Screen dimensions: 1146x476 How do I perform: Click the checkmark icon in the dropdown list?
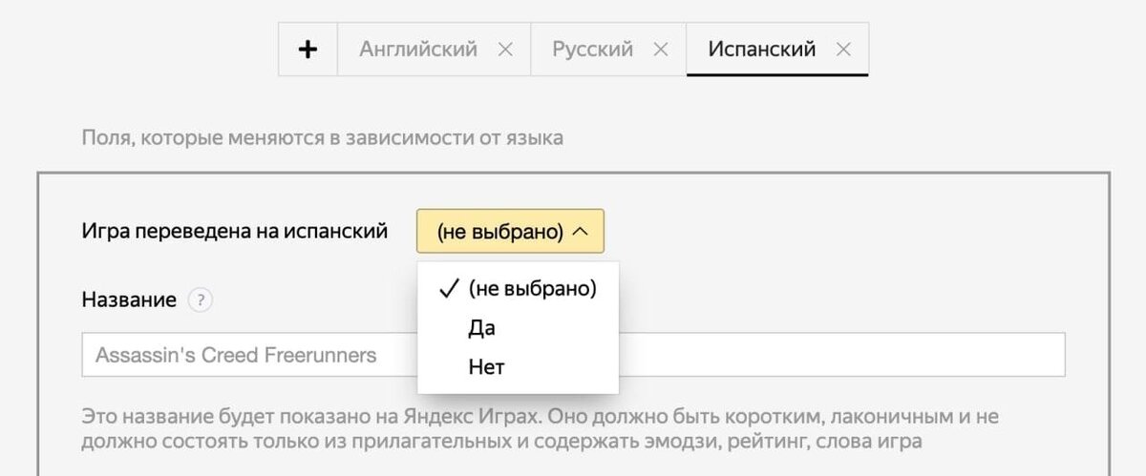pos(449,289)
